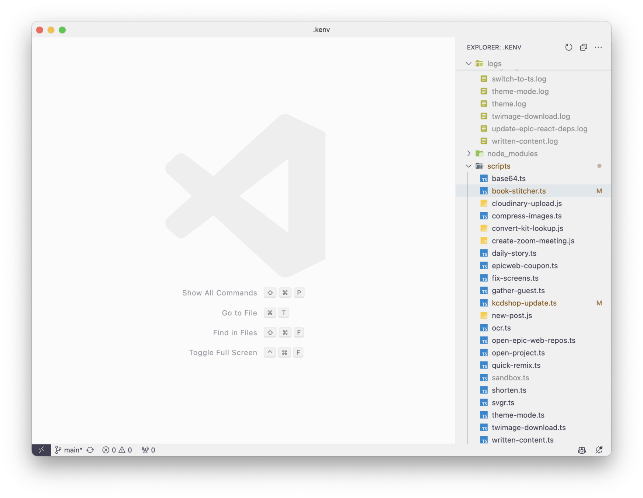Click the log file icon beside theme.log
This screenshot has width=643, height=498.
pyautogui.click(x=484, y=104)
